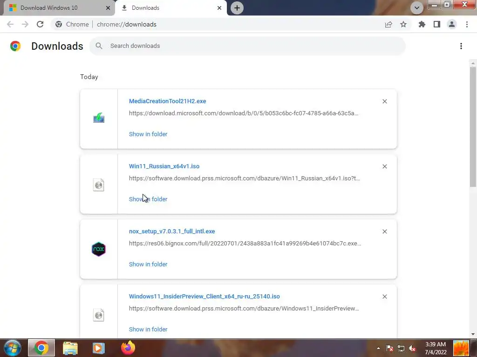Toggle the Chrome side panel
The image size is (477, 357).
click(x=437, y=24)
